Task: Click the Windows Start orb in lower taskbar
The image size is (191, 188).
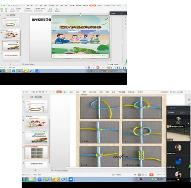Action: coord(24,179)
